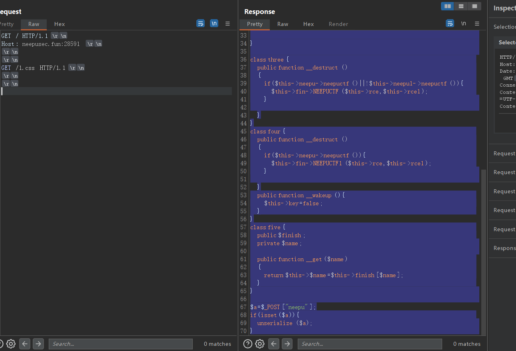Click the '$this->key=false;' code line

(293, 203)
